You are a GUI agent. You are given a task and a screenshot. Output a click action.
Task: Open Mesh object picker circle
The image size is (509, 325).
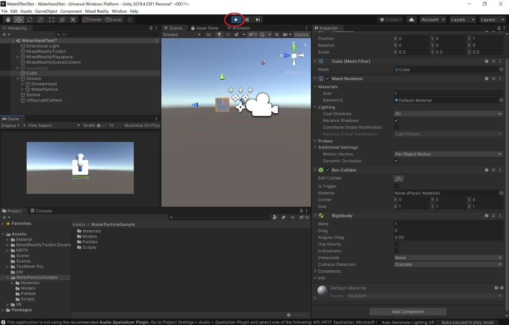(501, 70)
